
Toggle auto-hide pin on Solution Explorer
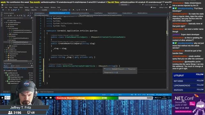pyautogui.click(x=30, y=13)
